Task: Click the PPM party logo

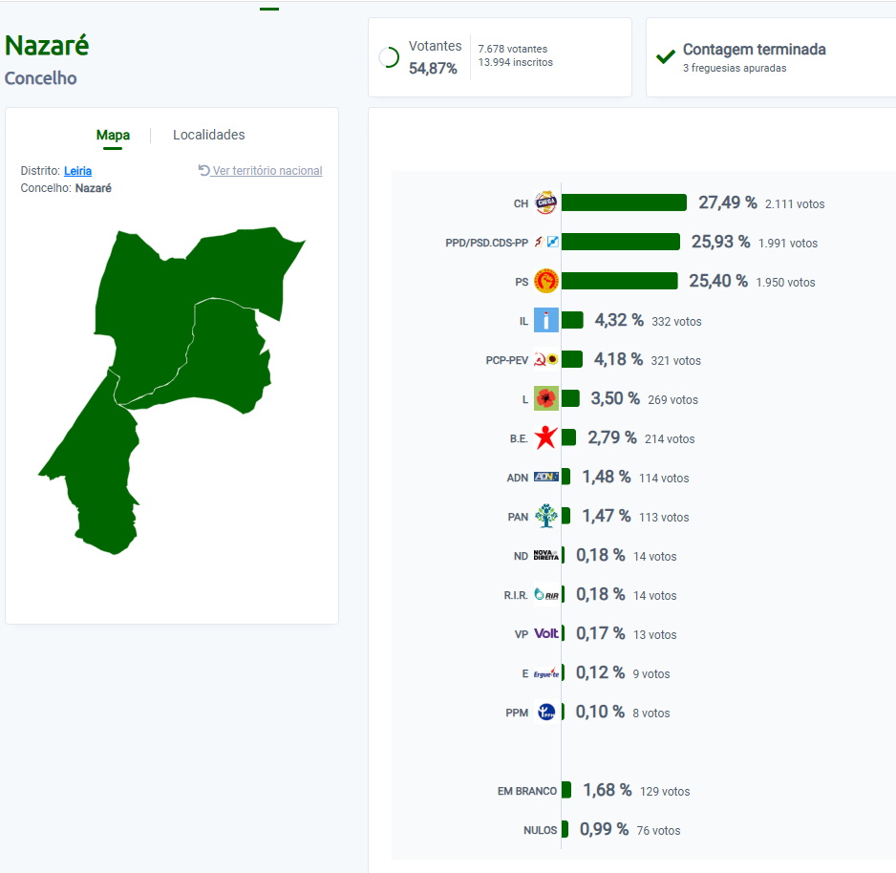Action: click(x=545, y=712)
